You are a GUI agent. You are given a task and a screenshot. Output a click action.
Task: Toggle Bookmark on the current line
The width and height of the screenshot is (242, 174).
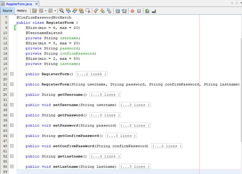pyautogui.click(x=109, y=11)
